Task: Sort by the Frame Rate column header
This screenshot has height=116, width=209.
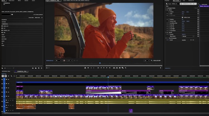Action: click(31, 17)
